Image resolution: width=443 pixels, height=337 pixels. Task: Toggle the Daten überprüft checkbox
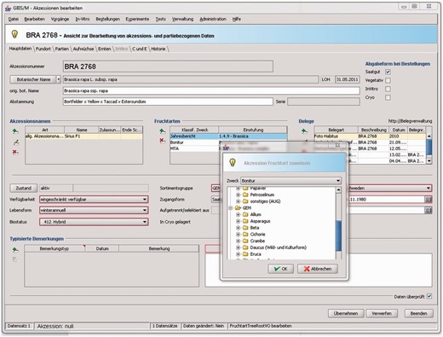point(429,296)
